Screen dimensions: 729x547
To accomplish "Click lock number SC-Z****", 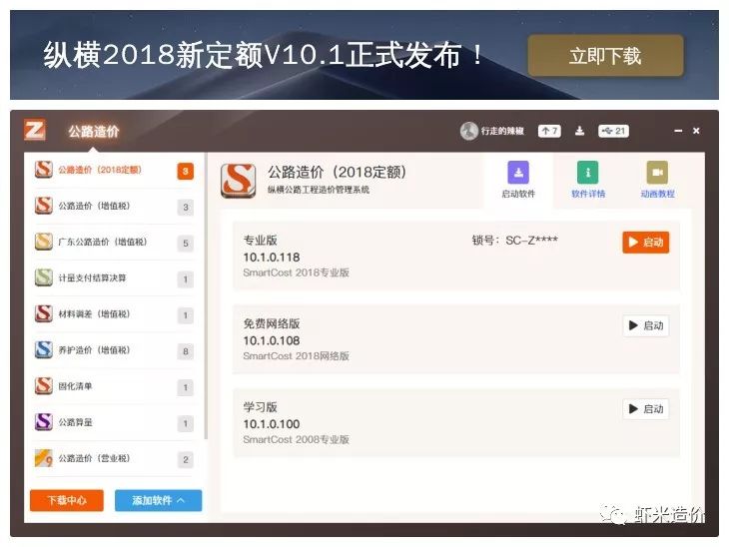I will 531,241.
